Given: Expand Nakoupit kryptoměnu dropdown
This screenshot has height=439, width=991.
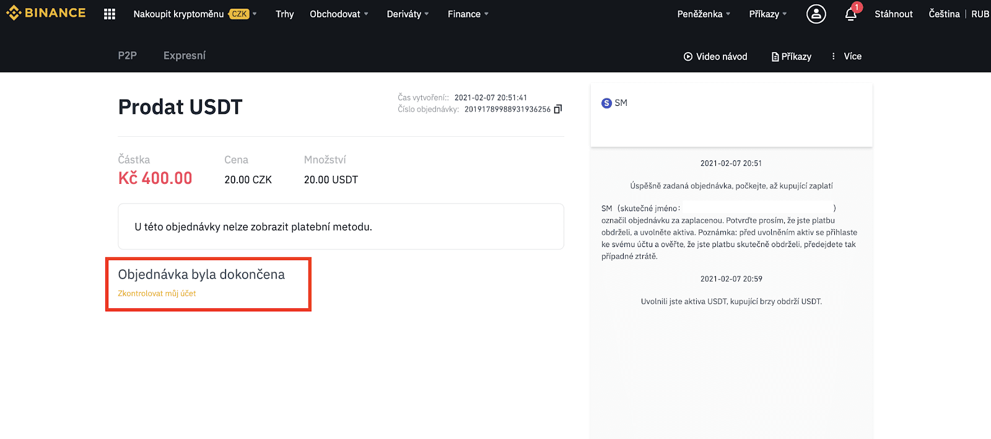Looking at the screenshot, I should (x=195, y=14).
